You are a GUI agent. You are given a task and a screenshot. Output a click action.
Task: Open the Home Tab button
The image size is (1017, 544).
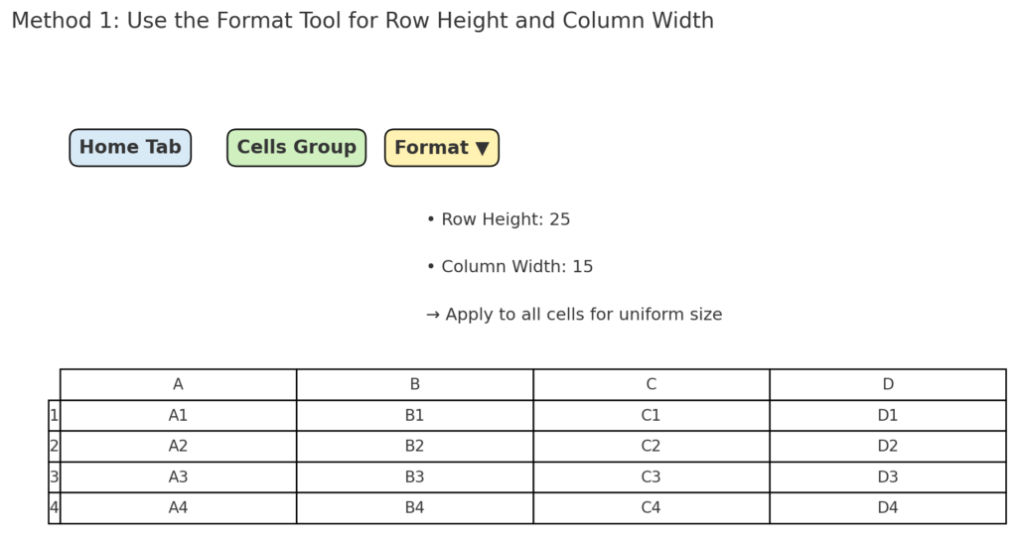click(130, 148)
